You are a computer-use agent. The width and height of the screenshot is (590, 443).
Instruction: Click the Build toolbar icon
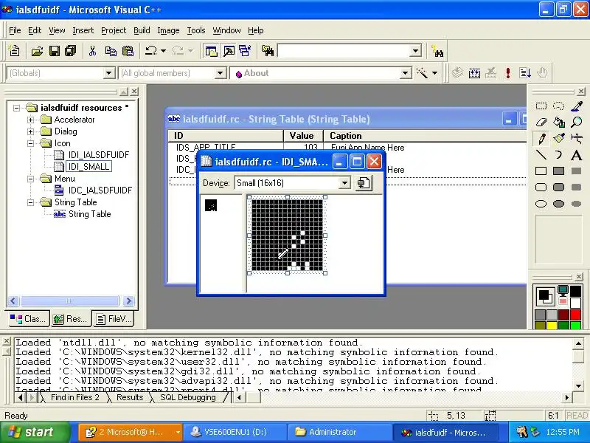tap(474, 72)
